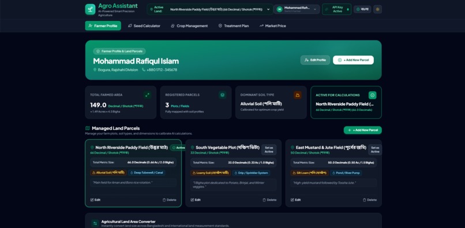465x228 pixels.
Task: Click the Managed Land Parcels heading
Action: [x=115, y=128]
